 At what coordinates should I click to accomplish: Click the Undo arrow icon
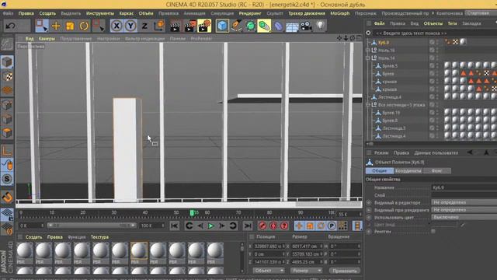(10, 26)
